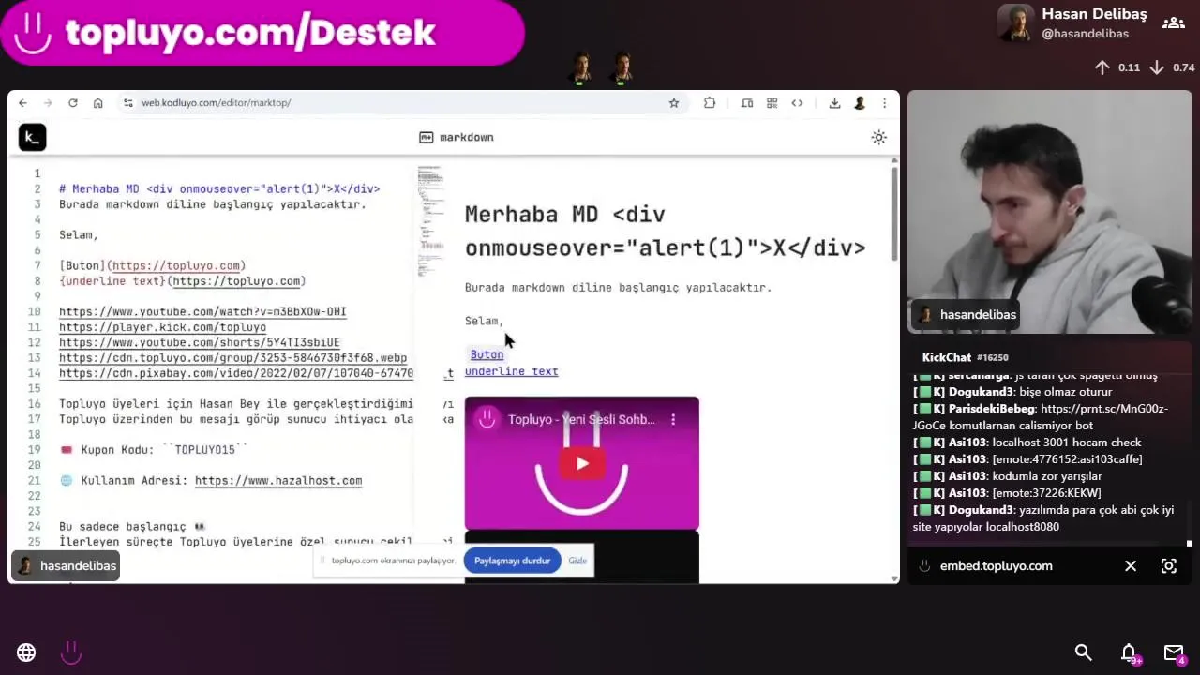Open the browser home page
1200x675 pixels.
(x=98, y=103)
